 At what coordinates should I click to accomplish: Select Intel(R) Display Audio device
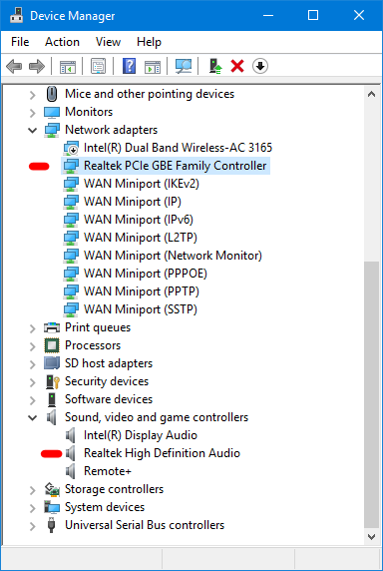141,435
